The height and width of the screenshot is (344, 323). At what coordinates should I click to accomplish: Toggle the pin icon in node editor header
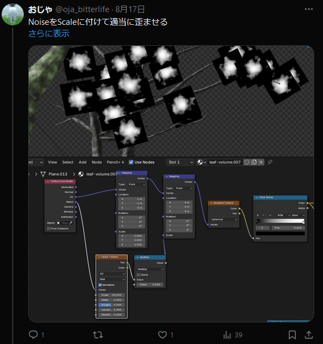point(269,162)
